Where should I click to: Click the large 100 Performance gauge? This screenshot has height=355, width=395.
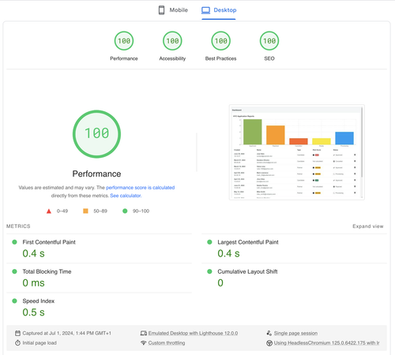pyautogui.click(x=96, y=134)
